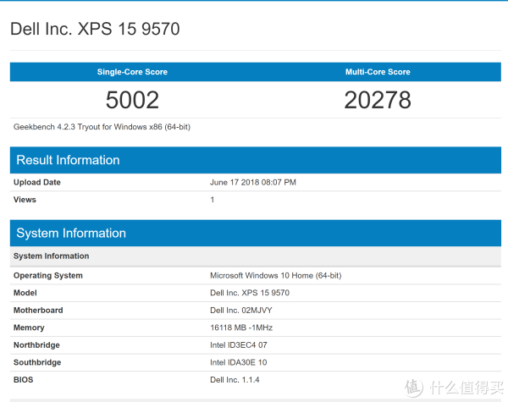The width and height of the screenshot is (508, 402).
Task: Click the Operating System label
Action: pyautogui.click(x=48, y=276)
